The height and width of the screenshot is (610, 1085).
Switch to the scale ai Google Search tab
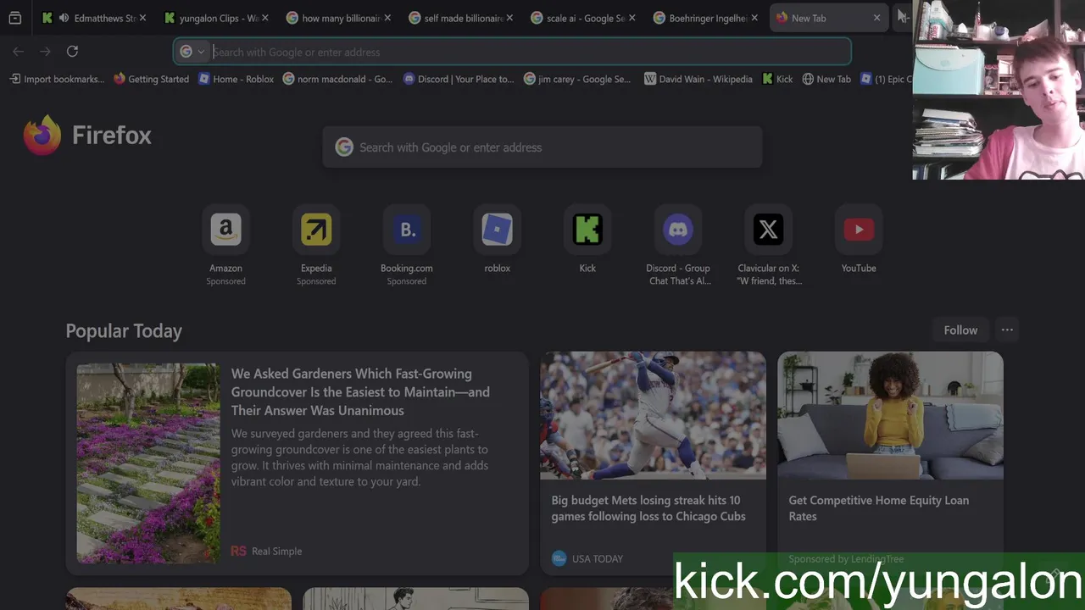click(583, 18)
